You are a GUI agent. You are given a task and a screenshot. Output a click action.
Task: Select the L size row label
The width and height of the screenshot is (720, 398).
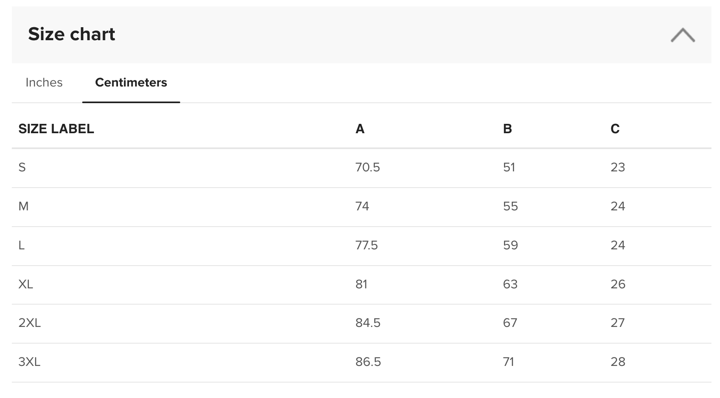[x=22, y=245]
